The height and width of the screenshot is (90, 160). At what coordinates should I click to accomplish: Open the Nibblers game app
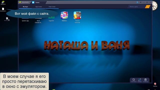[64, 15]
